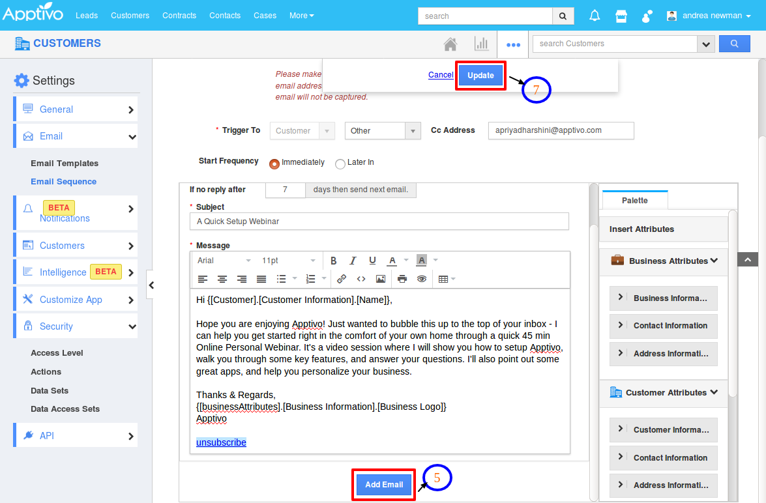Viewport: 766px width, 503px height.
Task: Insert bullet list in message
Action: 282,280
